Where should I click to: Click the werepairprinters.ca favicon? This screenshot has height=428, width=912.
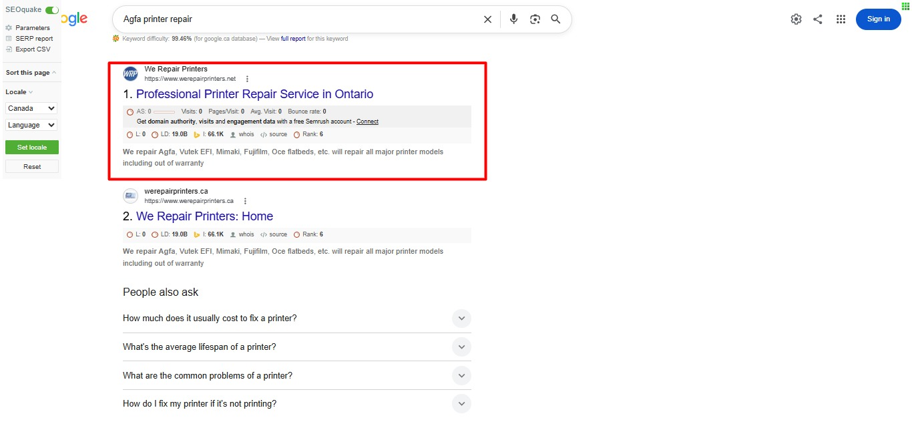pos(130,196)
